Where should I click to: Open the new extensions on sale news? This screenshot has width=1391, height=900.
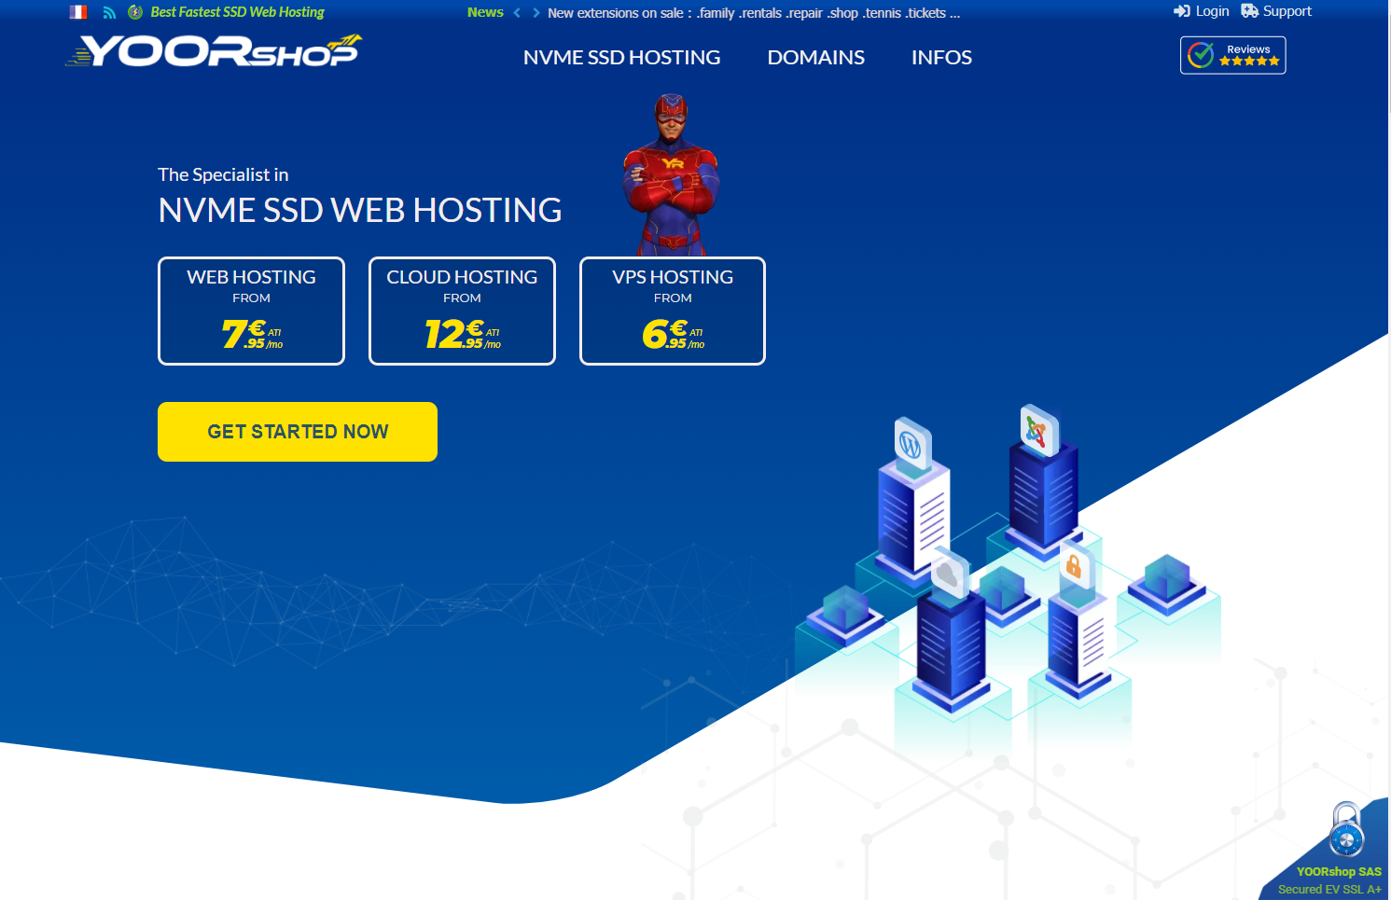pos(754,13)
